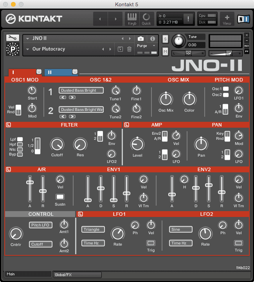Toggle LFO2 Trig button

click(238, 243)
